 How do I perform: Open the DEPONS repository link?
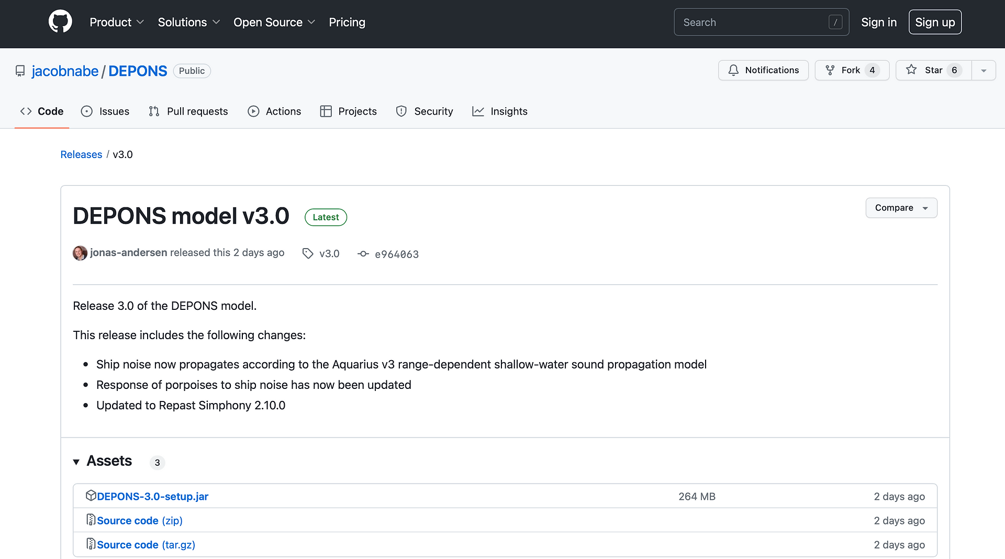[x=138, y=71]
